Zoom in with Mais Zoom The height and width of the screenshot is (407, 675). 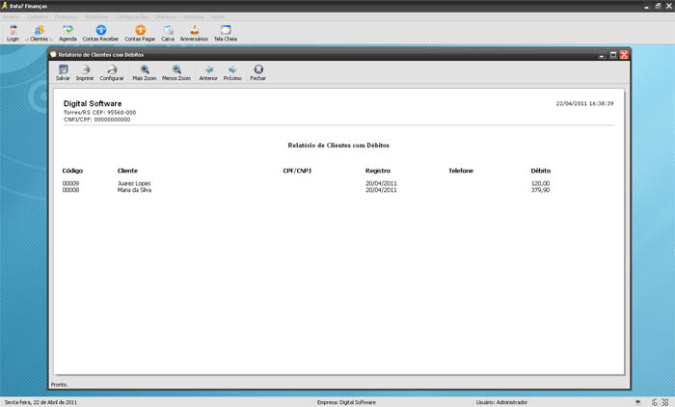click(145, 72)
